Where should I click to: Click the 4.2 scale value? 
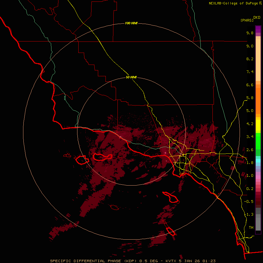point(250,124)
